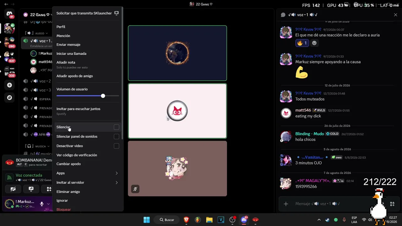This screenshot has width=402, height=226.
Task: Show hidden tray icons chevron
Action: click(319, 220)
